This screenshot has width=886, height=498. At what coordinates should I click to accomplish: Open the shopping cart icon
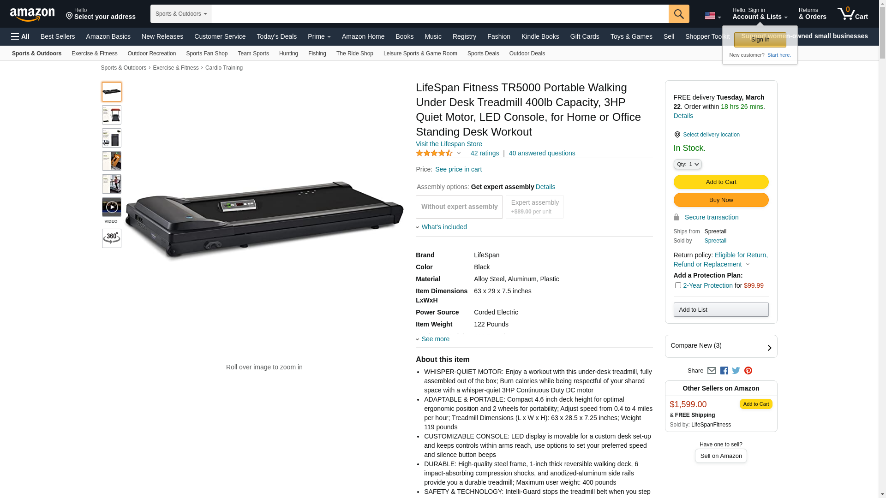[853, 14]
